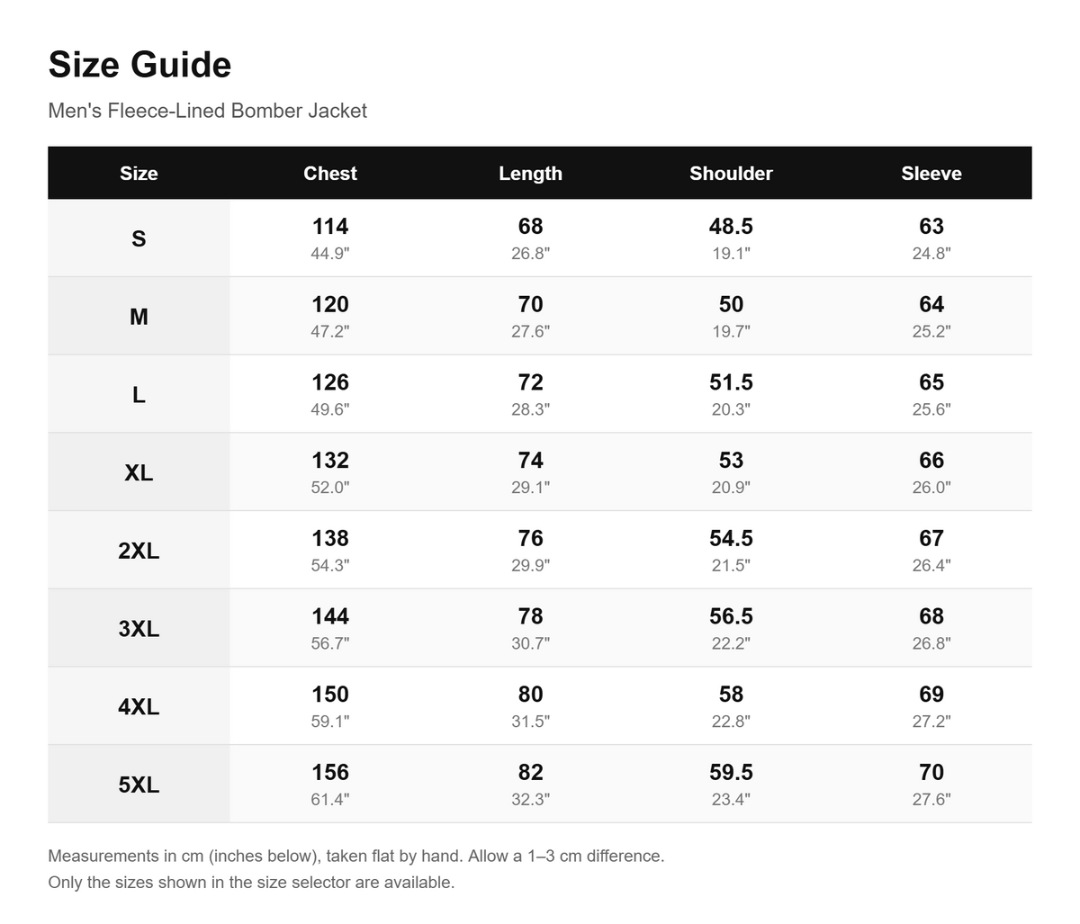Click chest value 132 for XL
The height and width of the screenshot is (924, 1080).
pos(330,460)
